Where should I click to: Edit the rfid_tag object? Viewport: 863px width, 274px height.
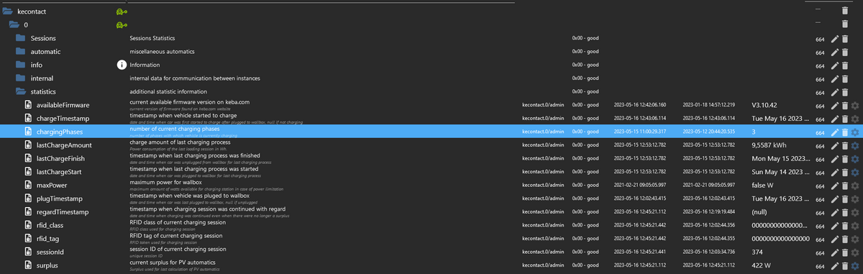835,239
